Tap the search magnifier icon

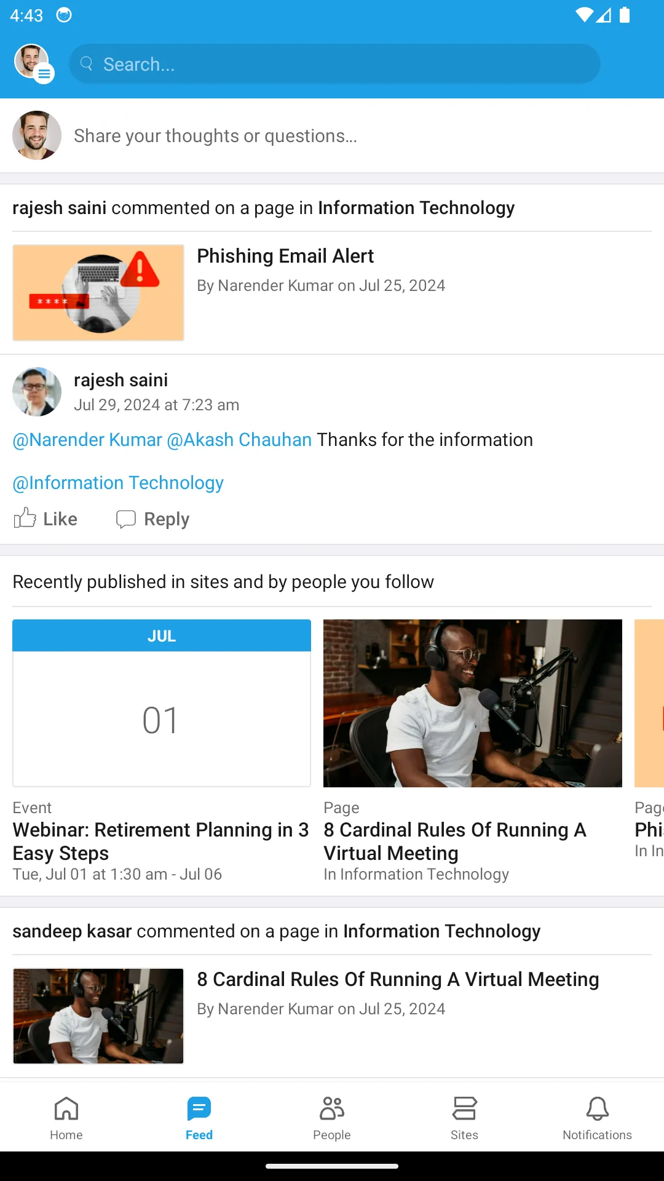coord(87,63)
